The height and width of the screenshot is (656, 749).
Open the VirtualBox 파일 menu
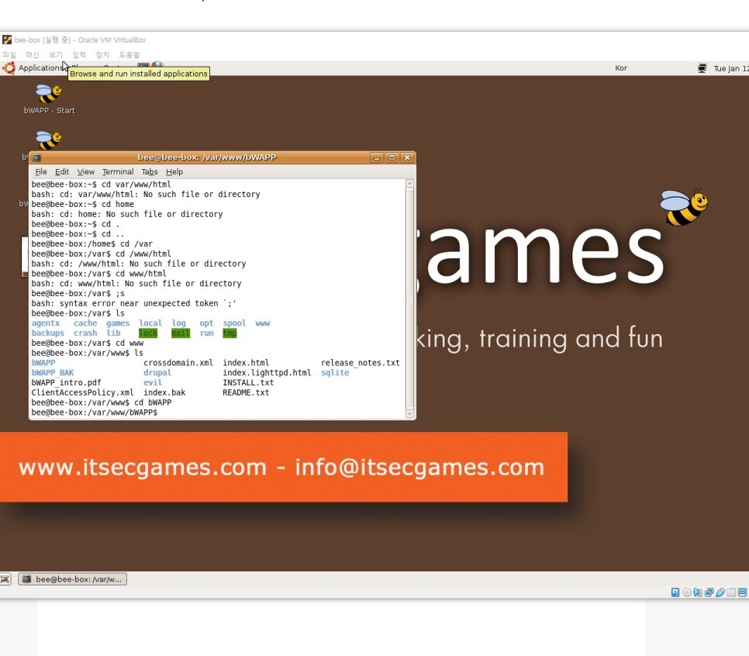tap(9, 54)
